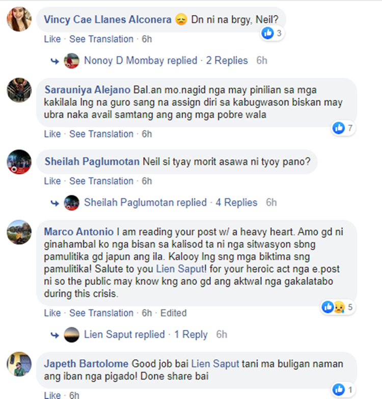Image resolution: width=382 pixels, height=399 pixels.
Task: Click Sheilah Paglumotan's profile photo
Action: pyautogui.click(x=19, y=162)
